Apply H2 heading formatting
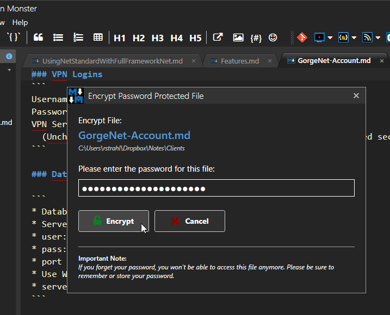 [x=139, y=38]
